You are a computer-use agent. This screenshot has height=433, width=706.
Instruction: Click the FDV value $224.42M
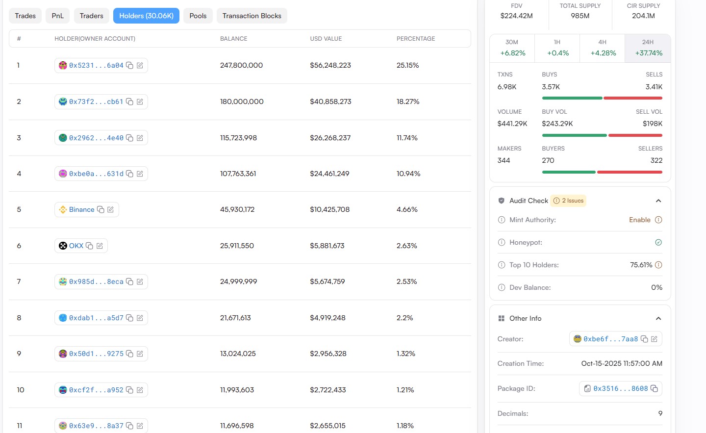click(517, 16)
